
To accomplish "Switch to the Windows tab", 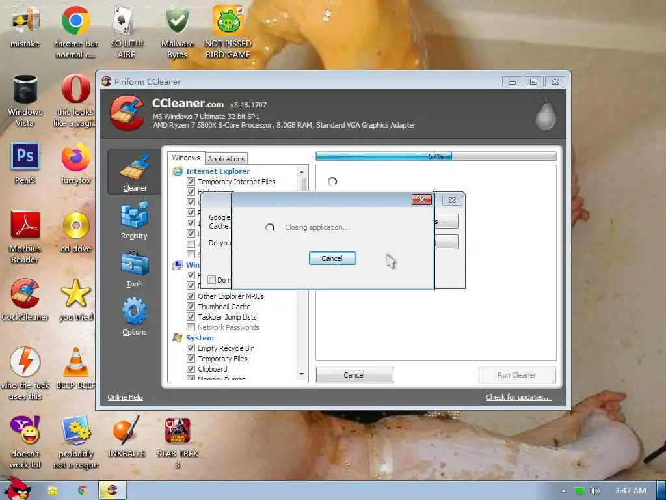I will point(185,158).
